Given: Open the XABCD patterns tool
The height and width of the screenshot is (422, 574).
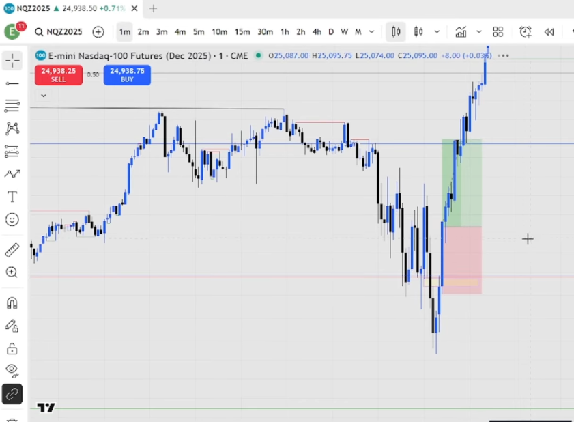Looking at the screenshot, I should (12, 128).
